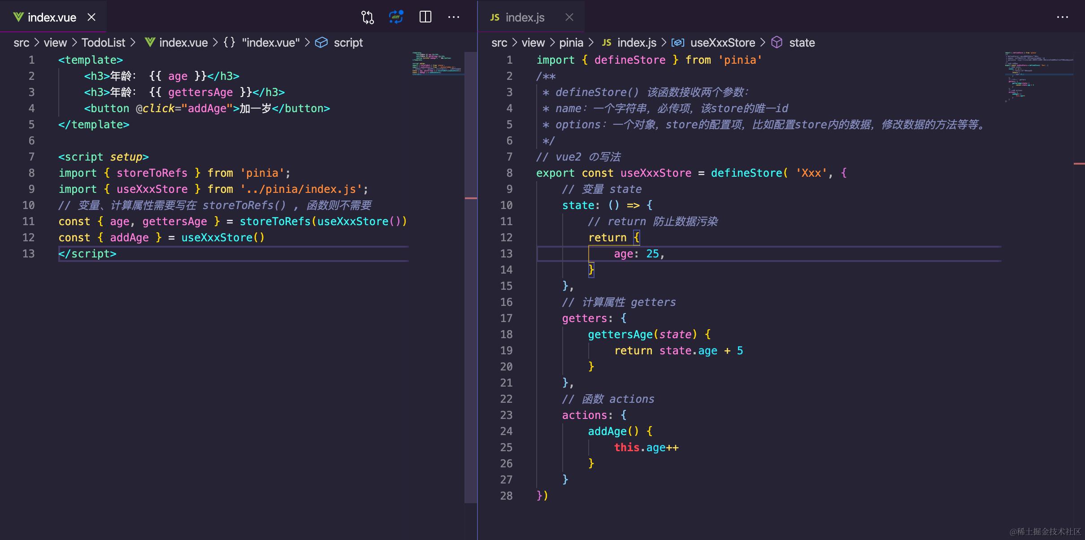Image resolution: width=1085 pixels, height=540 pixels.
Task: Click the braces icon in left breadcrumb
Action: click(x=230, y=43)
